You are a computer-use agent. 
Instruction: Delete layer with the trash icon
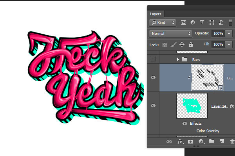[232, 142]
